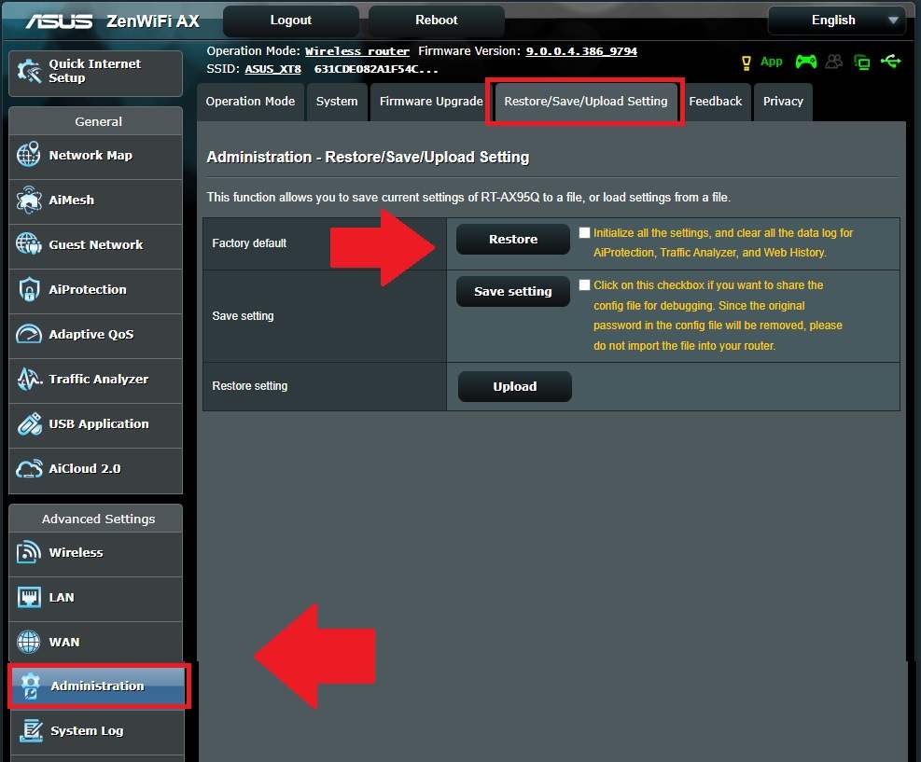
Task: Click the Factory default row label
Action: pyautogui.click(x=249, y=243)
